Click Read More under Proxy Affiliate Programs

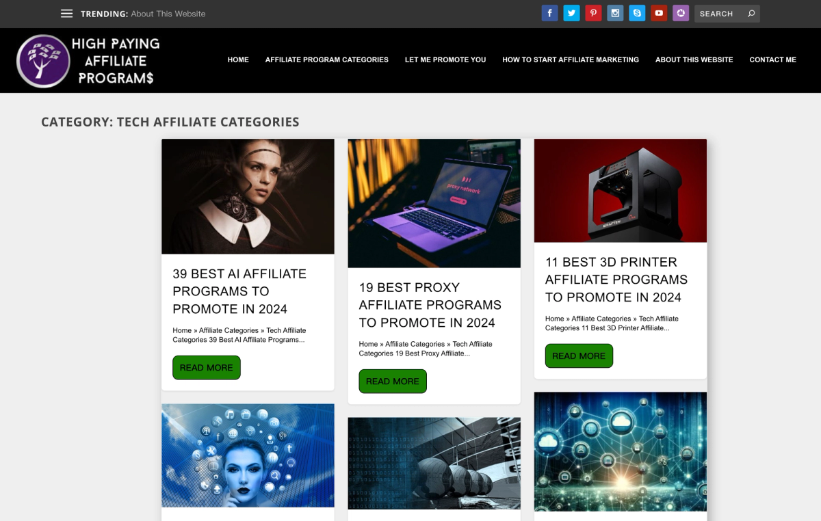393,381
